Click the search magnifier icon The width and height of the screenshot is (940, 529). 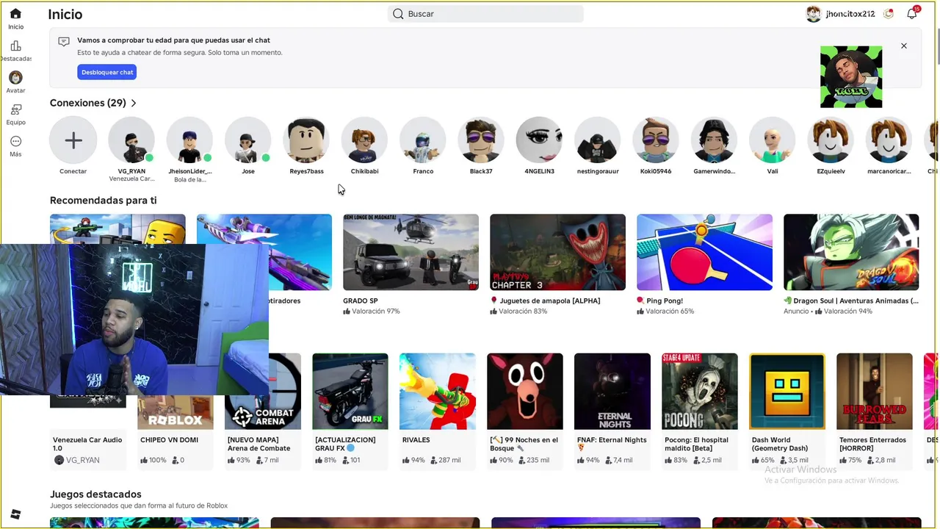398,14
